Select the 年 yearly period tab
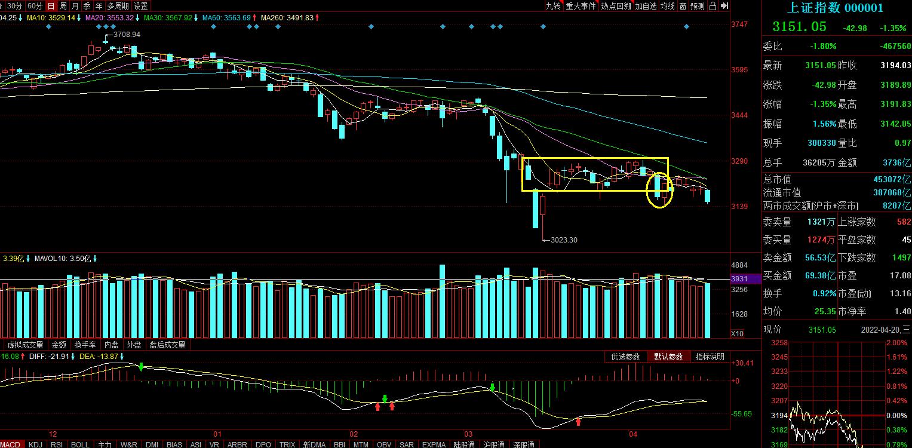912x448 pixels. 99,6
